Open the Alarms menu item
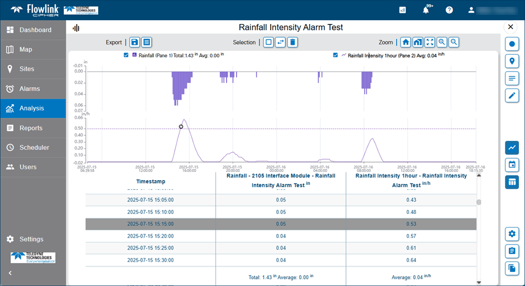The height and width of the screenshot is (286, 525). click(33, 88)
